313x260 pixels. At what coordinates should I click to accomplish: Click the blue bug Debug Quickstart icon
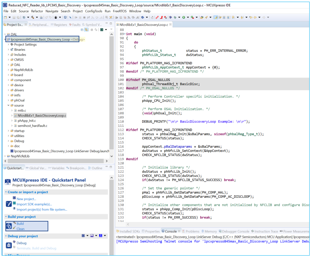[9, 245]
